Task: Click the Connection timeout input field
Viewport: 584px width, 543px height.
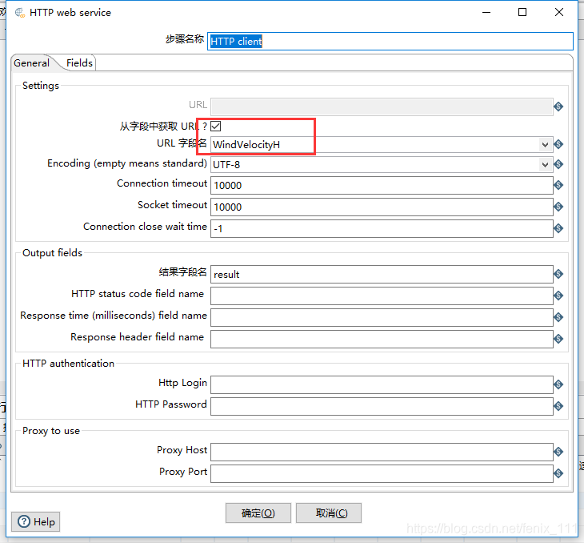Action: pos(382,185)
